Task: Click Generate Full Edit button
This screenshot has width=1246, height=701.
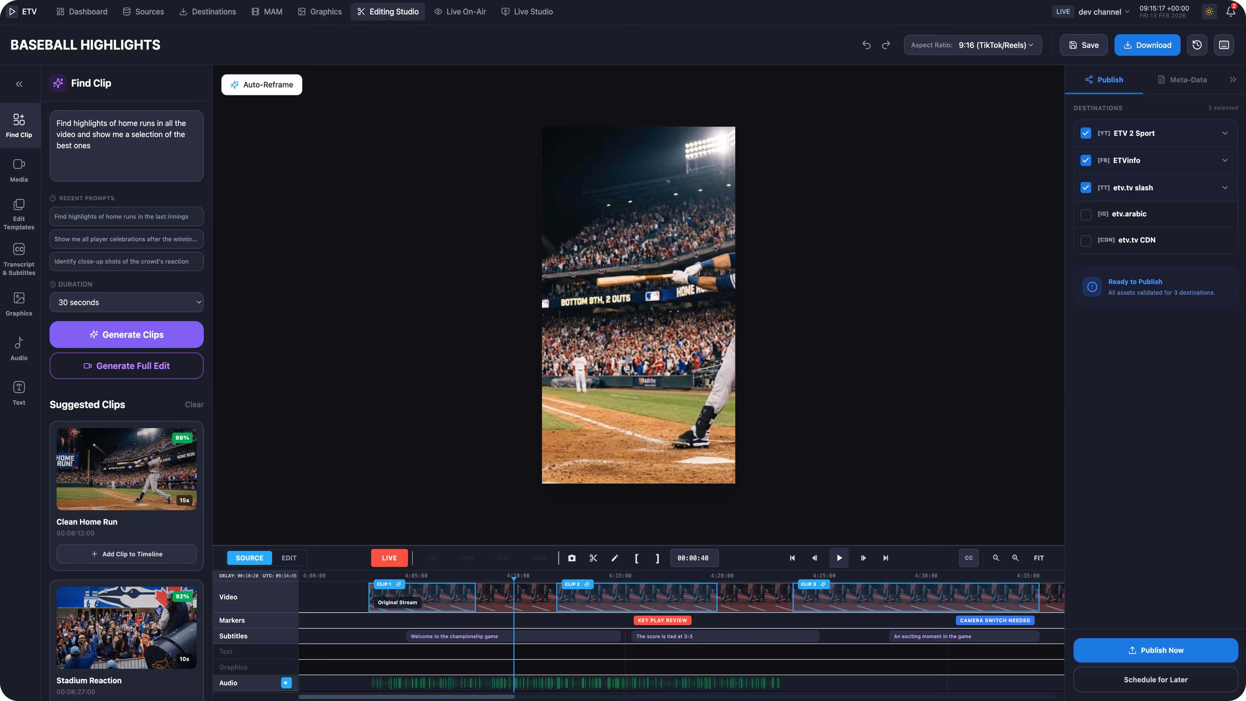Action: point(126,366)
